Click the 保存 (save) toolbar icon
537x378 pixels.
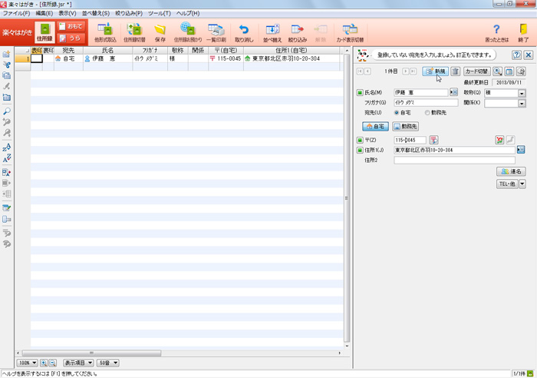(x=160, y=32)
